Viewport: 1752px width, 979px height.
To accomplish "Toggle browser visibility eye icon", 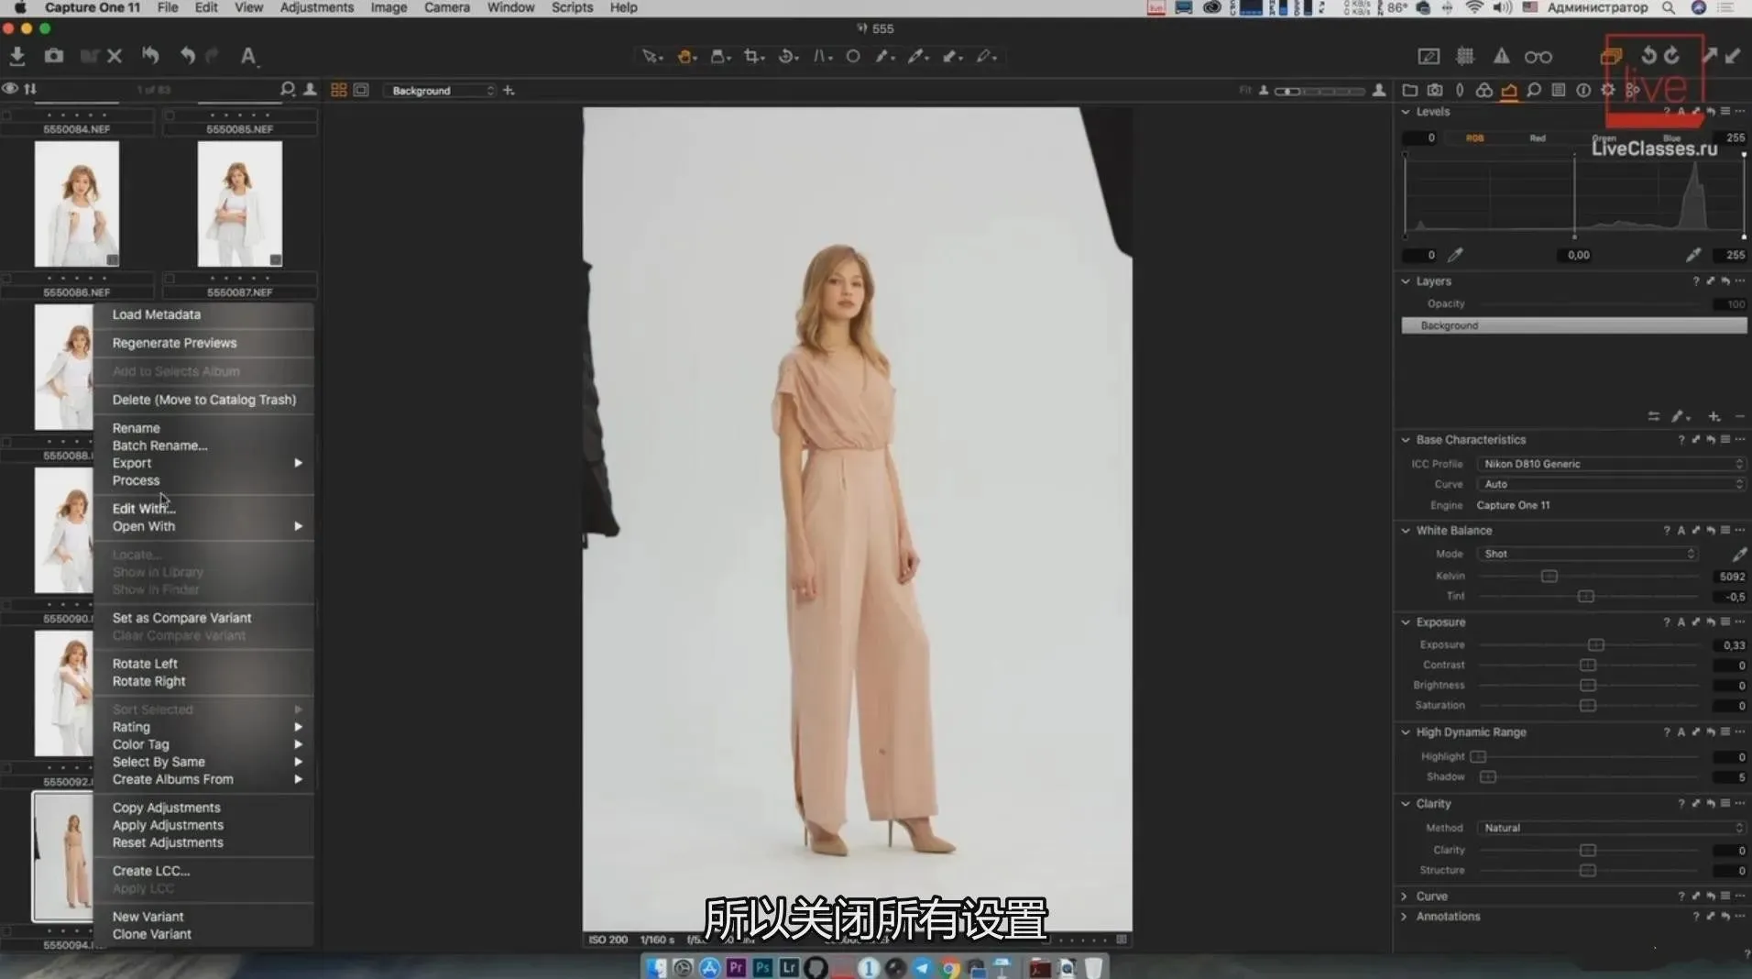I will click(10, 89).
